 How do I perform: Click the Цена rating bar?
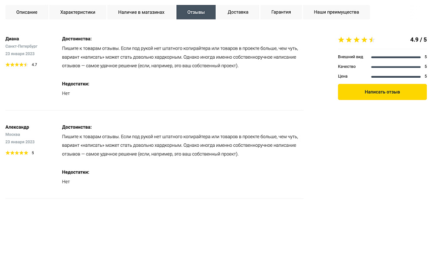396,76
